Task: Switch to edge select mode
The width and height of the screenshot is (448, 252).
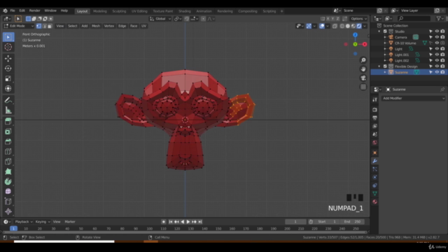Action: pyautogui.click(x=44, y=26)
